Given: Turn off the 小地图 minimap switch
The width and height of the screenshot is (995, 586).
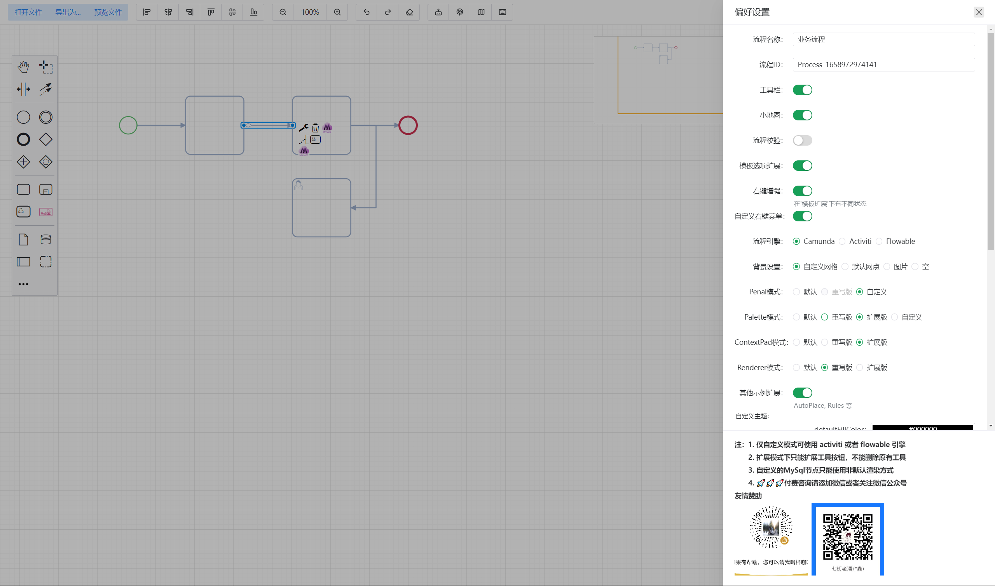Looking at the screenshot, I should pos(802,115).
